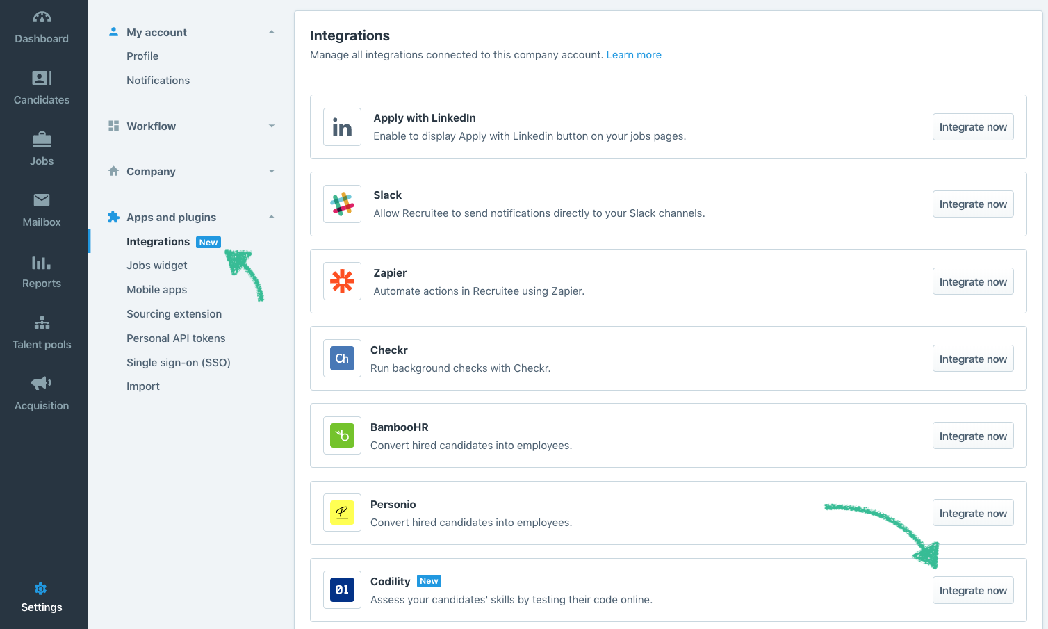Viewport: 1048px width, 629px height.
Task: Click the New badge next to Integrations
Action: click(x=208, y=242)
